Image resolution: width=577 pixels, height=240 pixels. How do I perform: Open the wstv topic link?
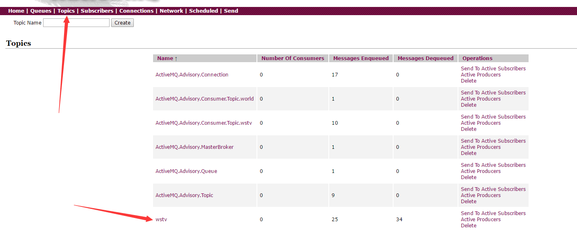(161, 220)
